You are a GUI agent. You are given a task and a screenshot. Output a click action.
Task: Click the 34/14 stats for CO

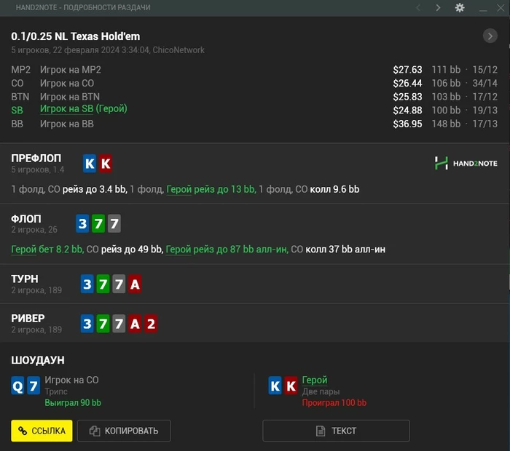click(484, 83)
